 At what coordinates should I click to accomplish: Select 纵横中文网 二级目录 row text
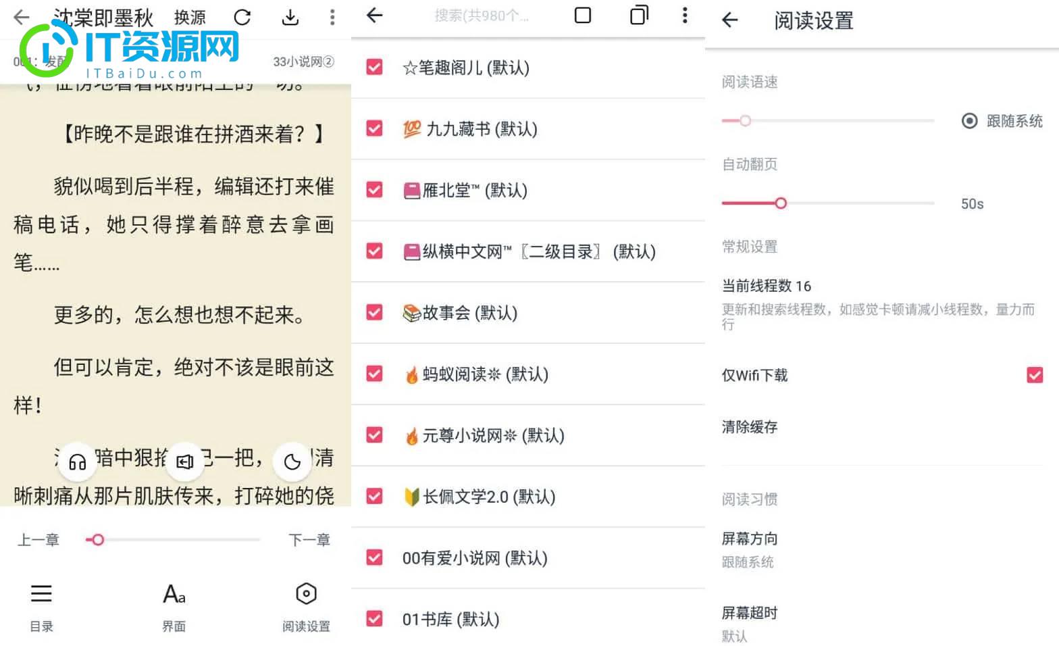point(529,252)
